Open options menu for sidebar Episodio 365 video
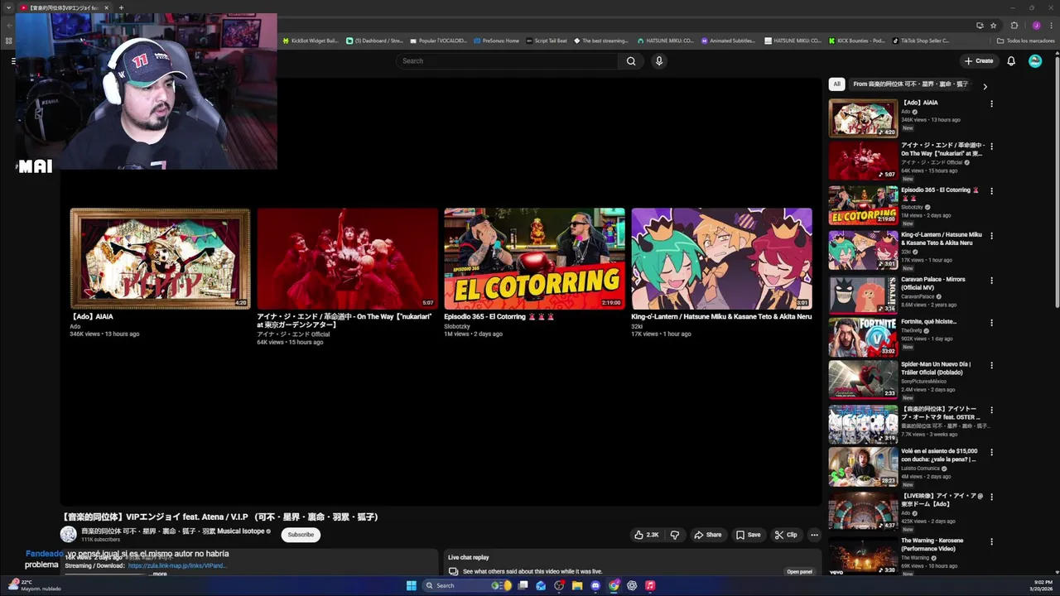Screen dimensions: 1060x596 991,191
